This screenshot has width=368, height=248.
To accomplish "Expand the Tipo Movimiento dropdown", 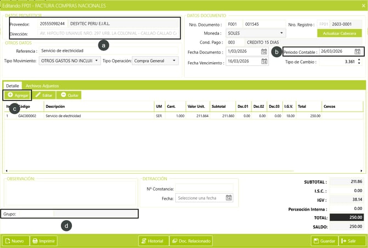I will click(97, 61).
